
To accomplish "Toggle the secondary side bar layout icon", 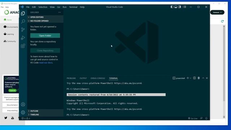I will (179, 7).
